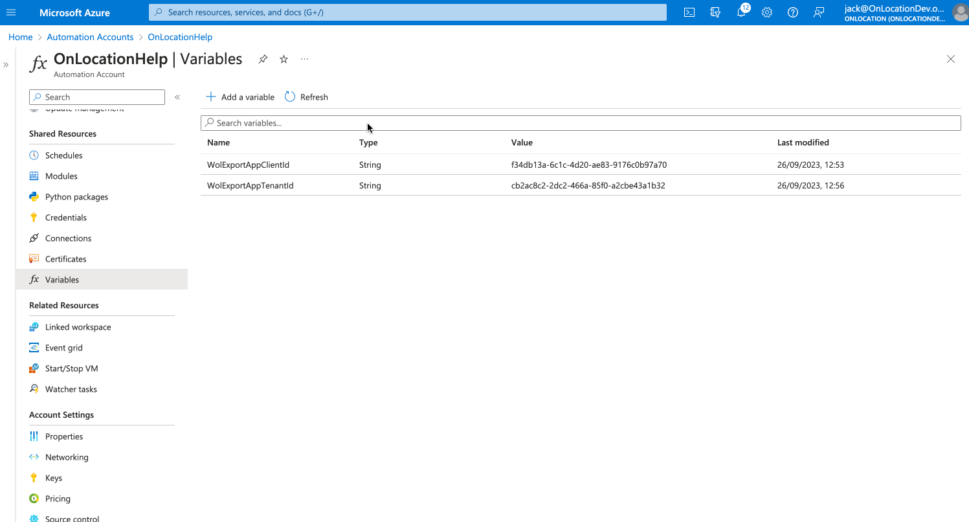This screenshot has width=969, height=522.
Task: Open Cloud Shell from the top bar
Action: pos(689,12)
